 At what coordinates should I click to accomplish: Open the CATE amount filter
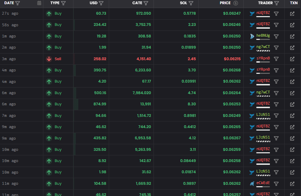pos(146,3)
